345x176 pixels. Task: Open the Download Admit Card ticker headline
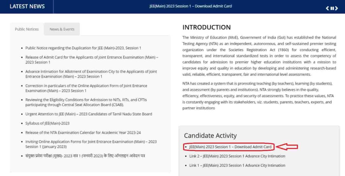(x=191, y=6)
